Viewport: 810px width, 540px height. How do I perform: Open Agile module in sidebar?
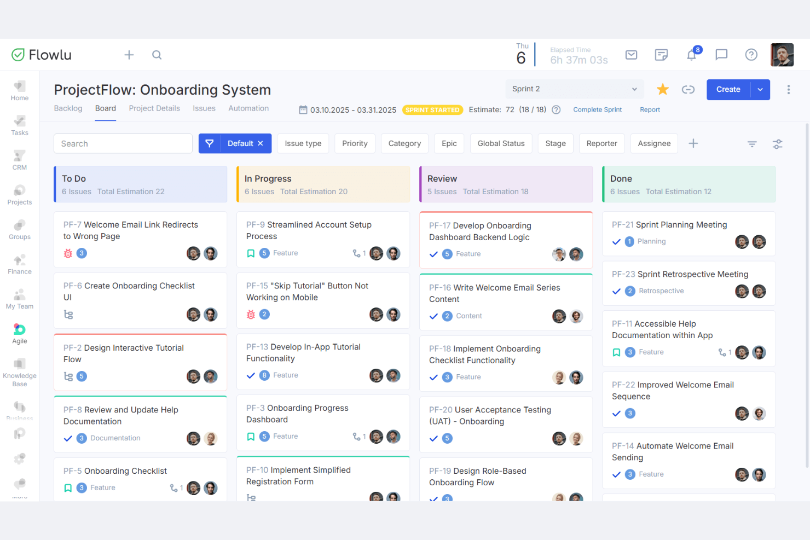pyautogui.click(x=20, y=334)
